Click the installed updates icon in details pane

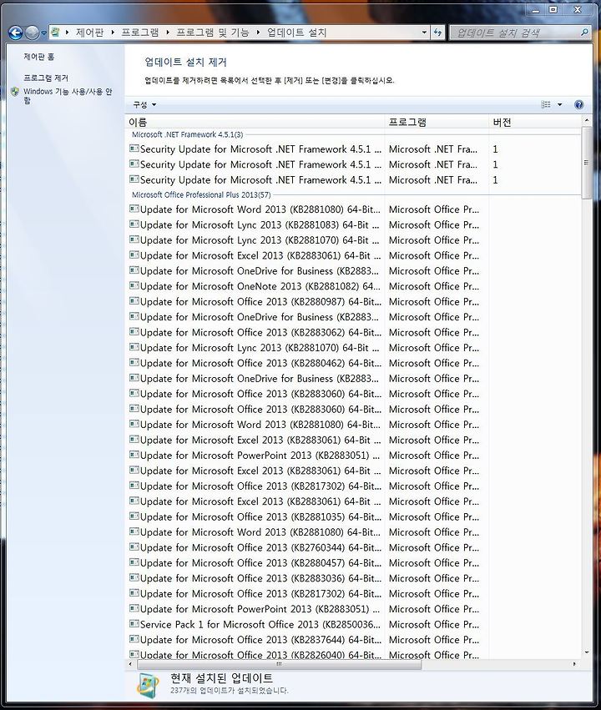[148, 685]
